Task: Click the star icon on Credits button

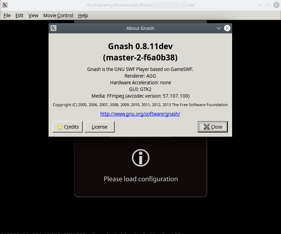Action: [x=60, y=127]
